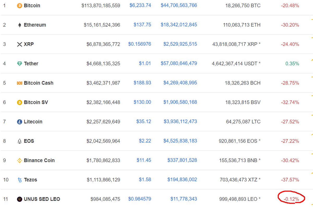Image resolution: width=313 pixels, height=207 pixels.
Task: Click Binance Coin price $11.45
Action: click(144, 160)
